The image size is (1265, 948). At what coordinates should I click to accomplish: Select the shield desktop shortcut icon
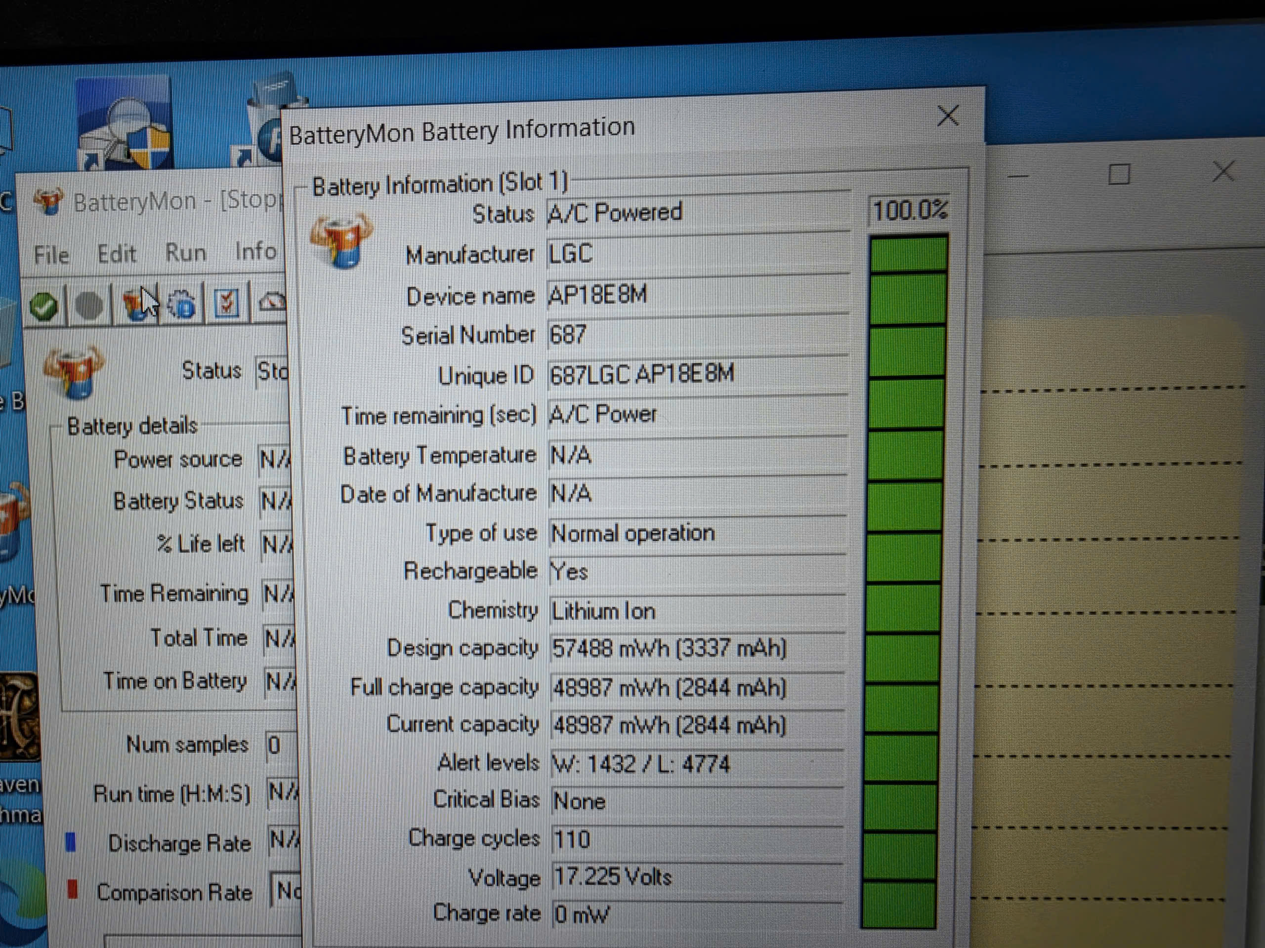coord(124,123)
